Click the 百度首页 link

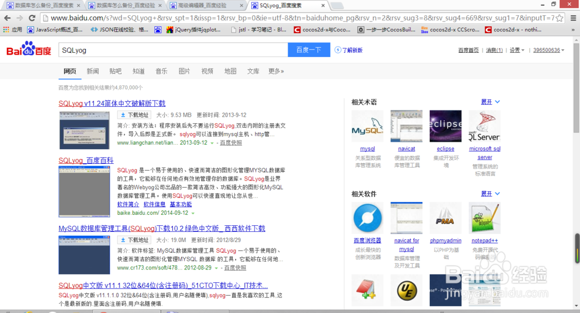[468, 50]
